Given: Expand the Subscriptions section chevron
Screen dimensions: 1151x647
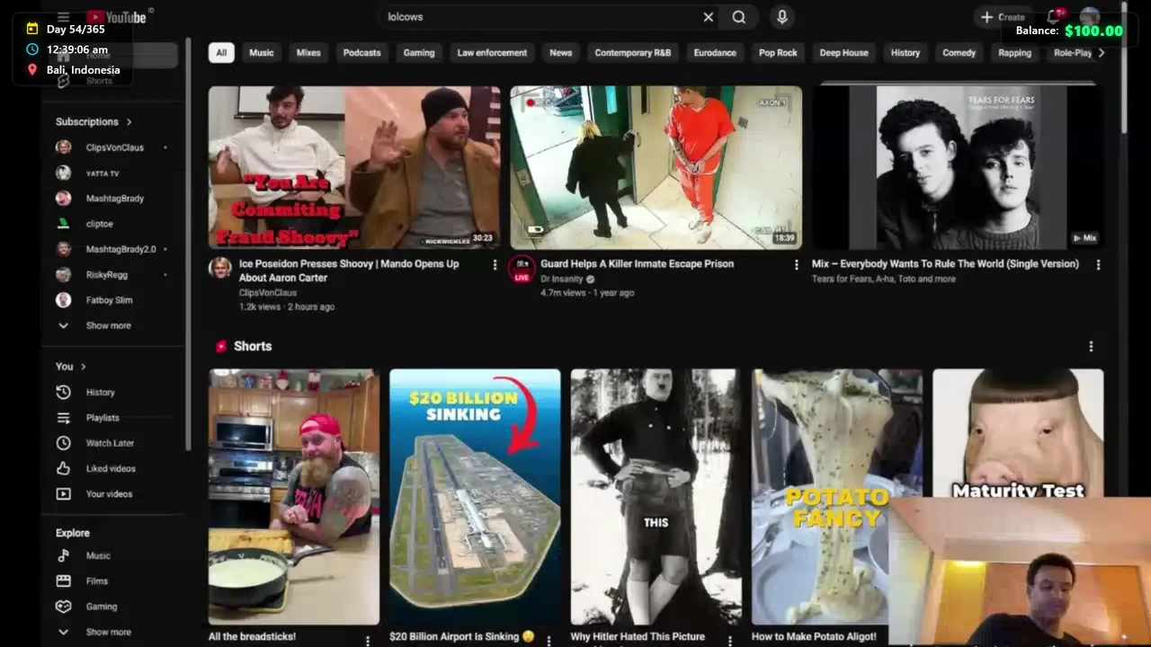Looking at the screenshot, I should [x=129, y=122].
